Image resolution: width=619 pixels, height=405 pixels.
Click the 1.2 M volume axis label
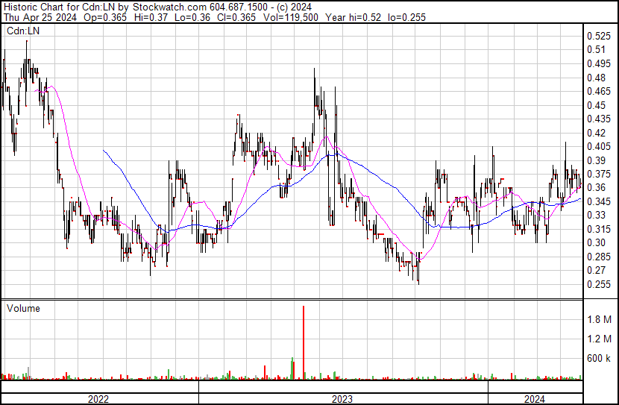pos(599,339)
